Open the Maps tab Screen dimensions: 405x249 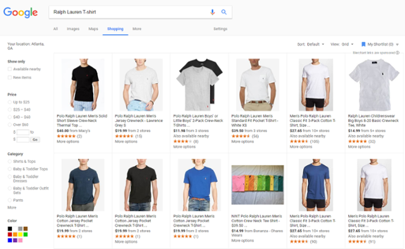point(93,29)
